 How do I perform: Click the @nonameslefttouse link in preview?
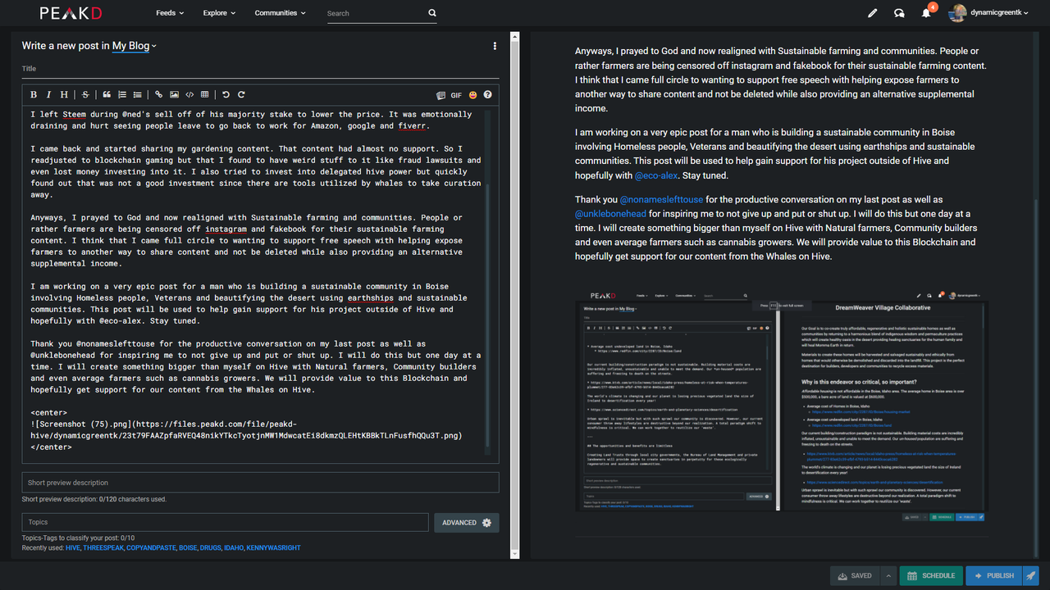(661, 199)
